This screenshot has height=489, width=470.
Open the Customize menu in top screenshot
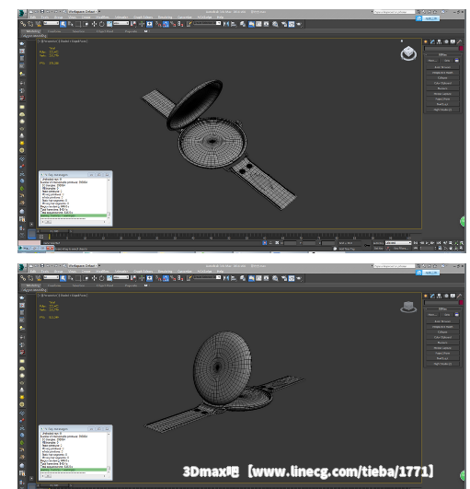[x=184, y=17]
